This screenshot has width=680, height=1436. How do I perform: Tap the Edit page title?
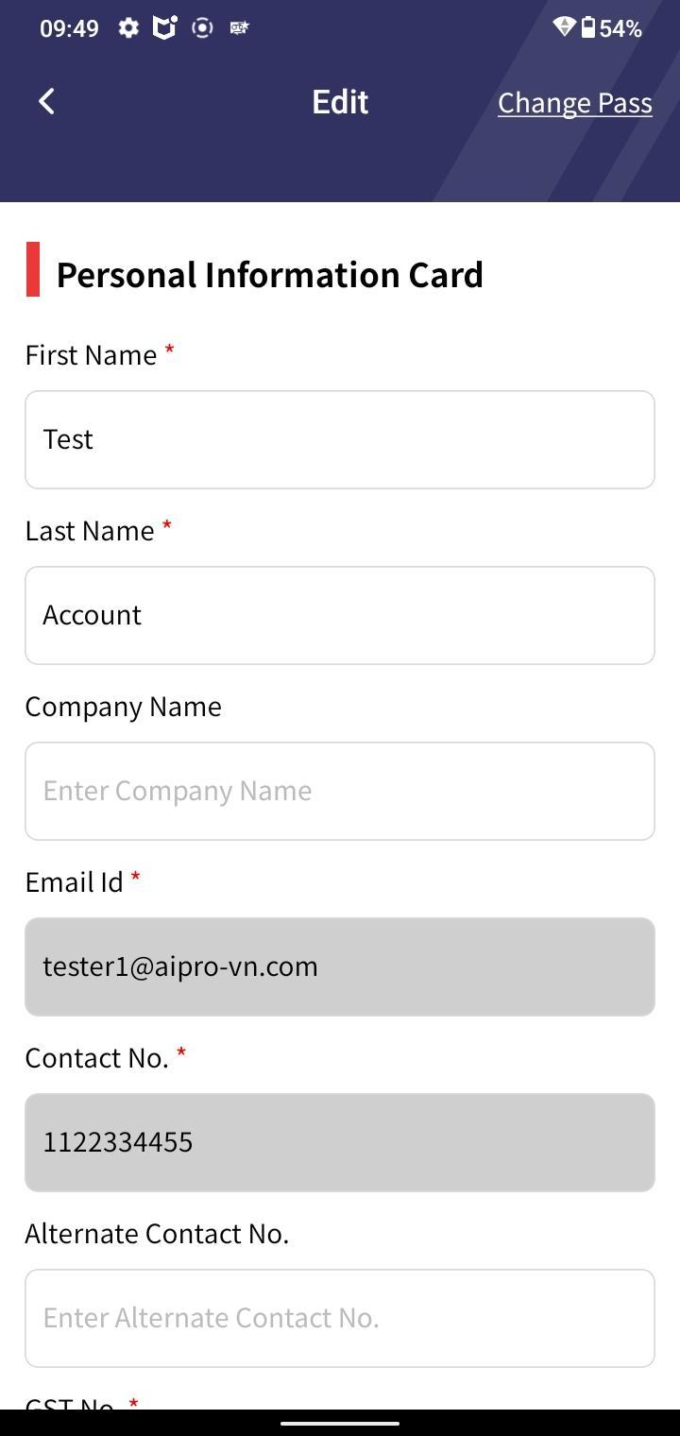(x=340, y=102)
